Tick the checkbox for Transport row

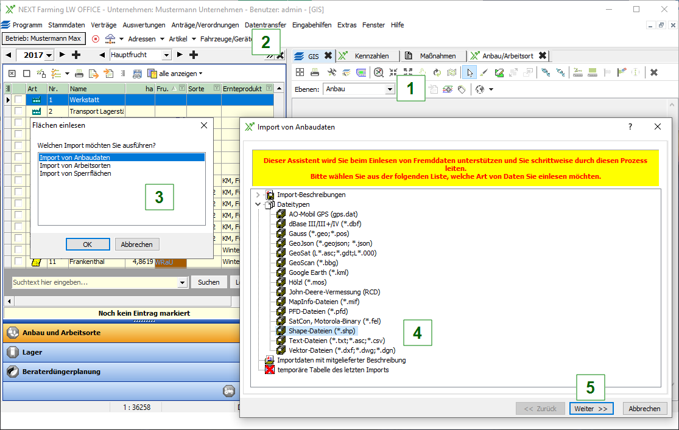point(19,111)
